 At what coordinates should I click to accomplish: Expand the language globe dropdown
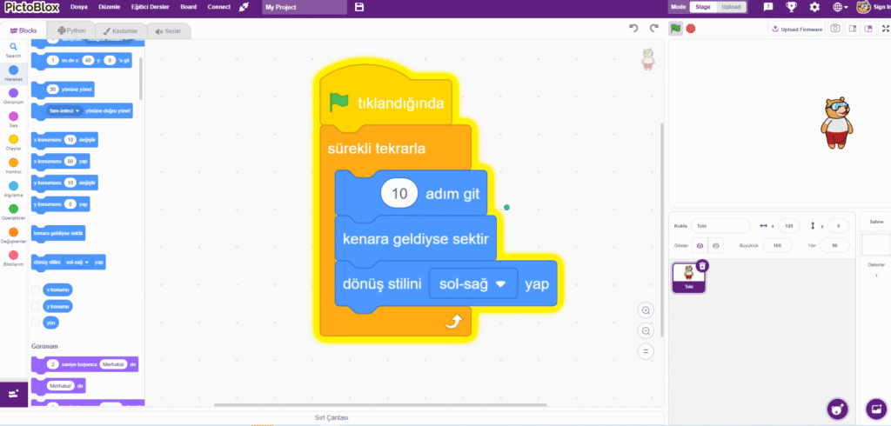click(840, 7)
